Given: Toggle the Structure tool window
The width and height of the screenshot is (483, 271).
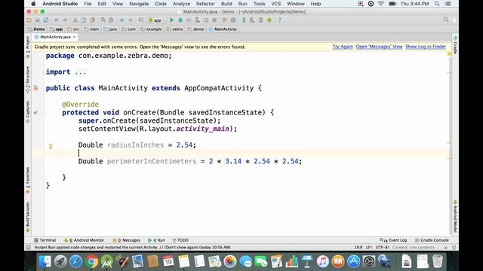Looking at the screenshot, I should pyautogui.click(x=28, y=80).
